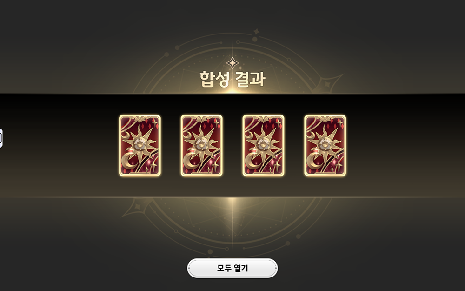Click the star ornament below the first card
Image resolution: width=465 pixels, height=291 pixels.
[x=137, y=206]
